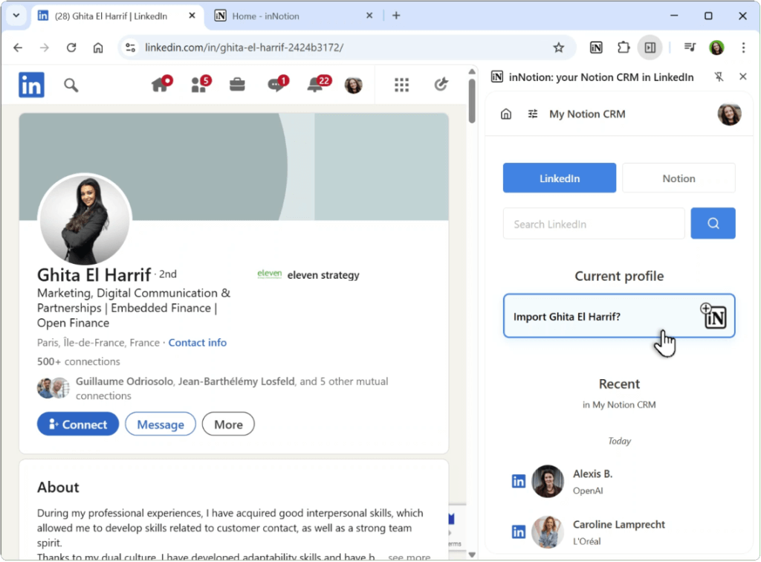Open LinkedIn icon beside Alexis B.
The width and height of the screenshot is (761, 562).
(518, 482)
